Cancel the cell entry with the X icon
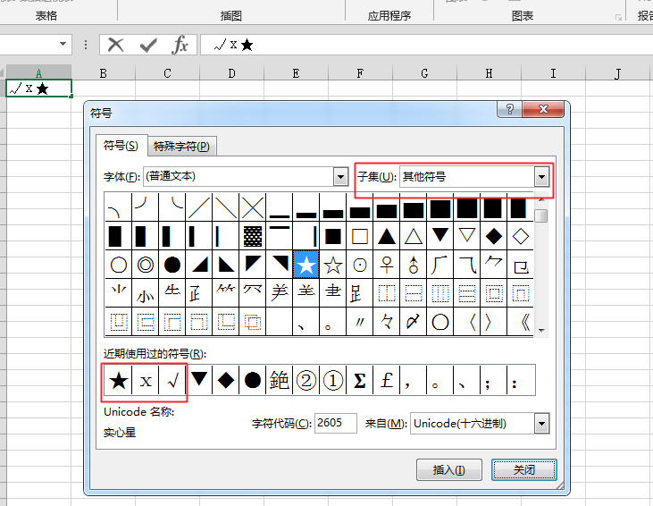The height and width of the screenshot is (506, 653). (x=115, y=45)
